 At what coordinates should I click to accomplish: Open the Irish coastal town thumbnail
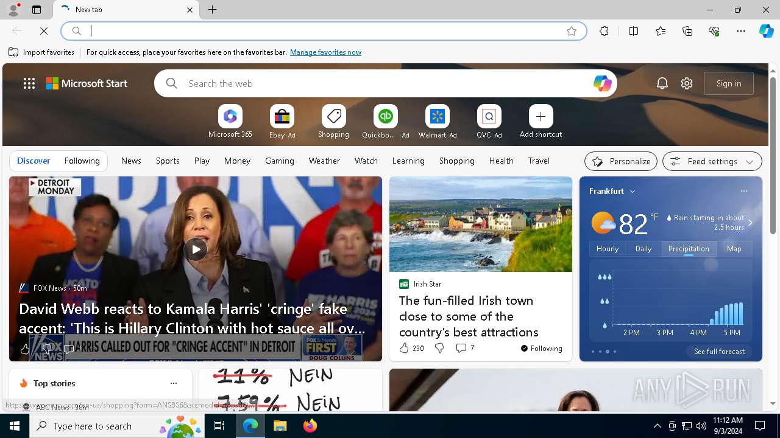(481, 224)
